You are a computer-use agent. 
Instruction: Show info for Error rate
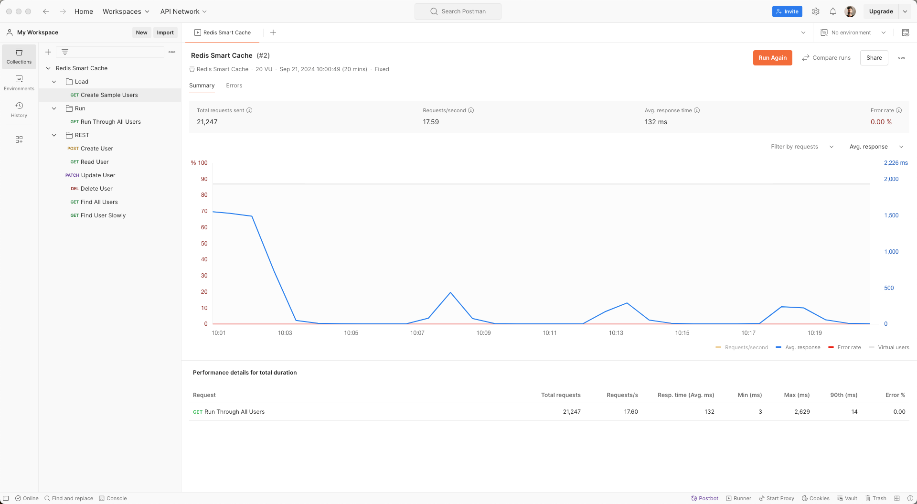click(899, 110)
